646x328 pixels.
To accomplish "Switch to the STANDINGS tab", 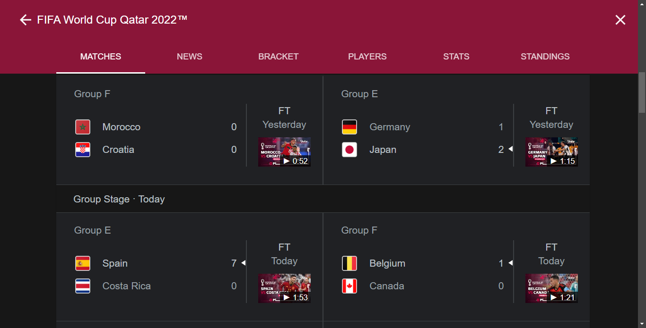I will 545,56.
